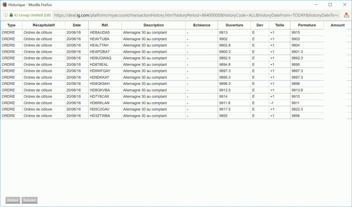Select reference HEAVTUBA
This screenshot has width=352, height=207.
click(99, 39)
